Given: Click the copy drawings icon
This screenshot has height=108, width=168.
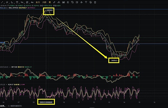Looking at the screenshot, I should click(73, 2).
